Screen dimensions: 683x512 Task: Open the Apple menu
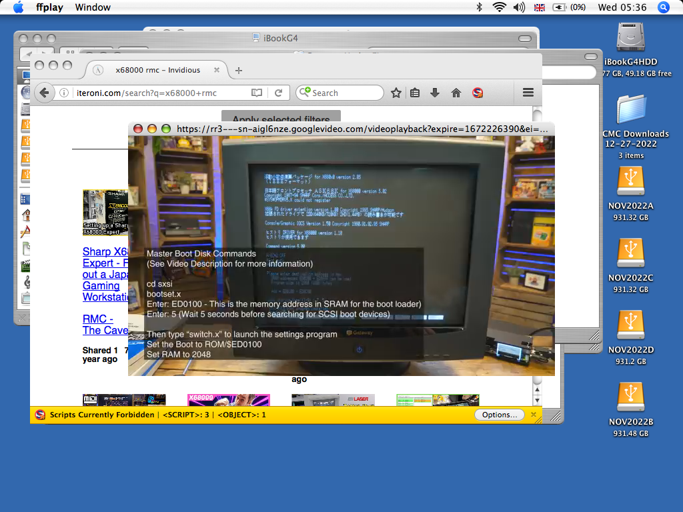click(x=18, y=7)
